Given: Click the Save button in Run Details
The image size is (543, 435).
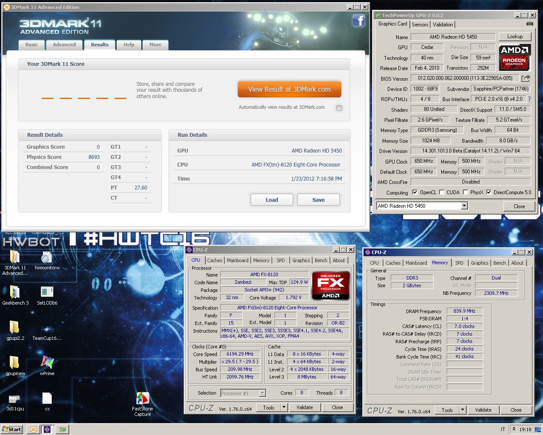Looking at the screenshot, I should point(319,200).
